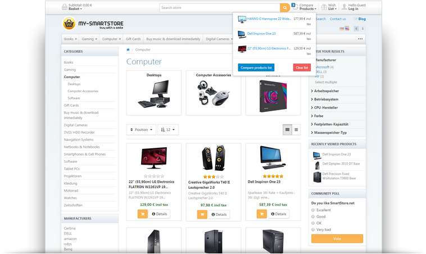Open Netbooks & Notebooks category
The width and height of the screenshot is (426, 254).
click(82, 147)
